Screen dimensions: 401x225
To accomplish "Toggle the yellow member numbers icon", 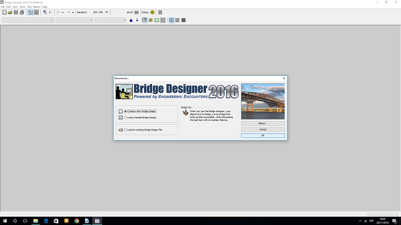I will [151, 20].
